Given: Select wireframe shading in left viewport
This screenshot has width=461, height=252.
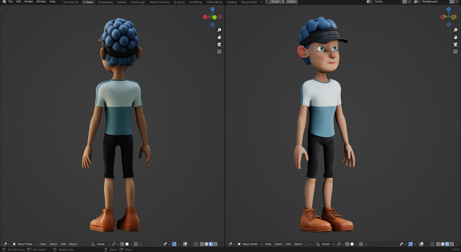Looking at the screenshot, I should point(202,244).
